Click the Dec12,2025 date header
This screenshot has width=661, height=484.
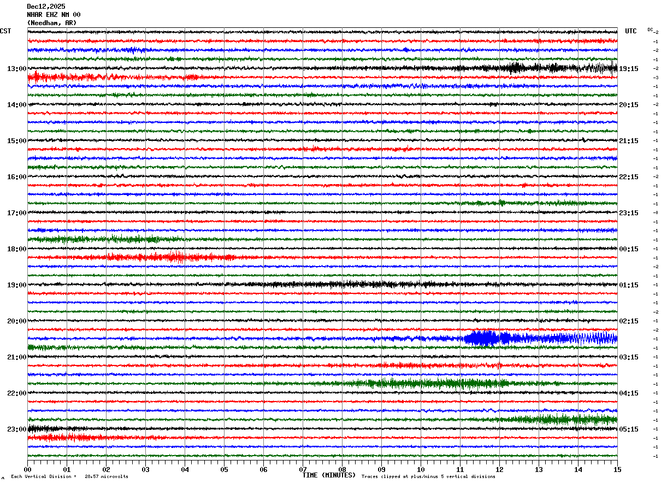pos(46,7)
